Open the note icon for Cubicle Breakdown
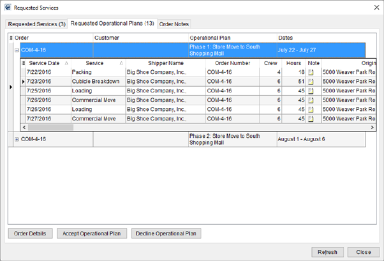 311,82
